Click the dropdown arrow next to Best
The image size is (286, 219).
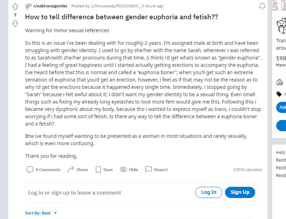coord(55,213)
